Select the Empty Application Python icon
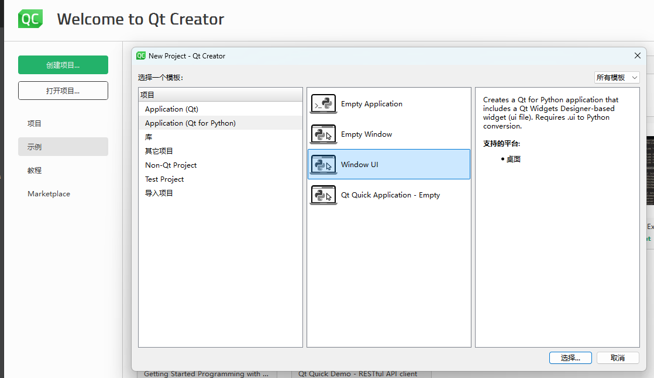 (323, 104)
